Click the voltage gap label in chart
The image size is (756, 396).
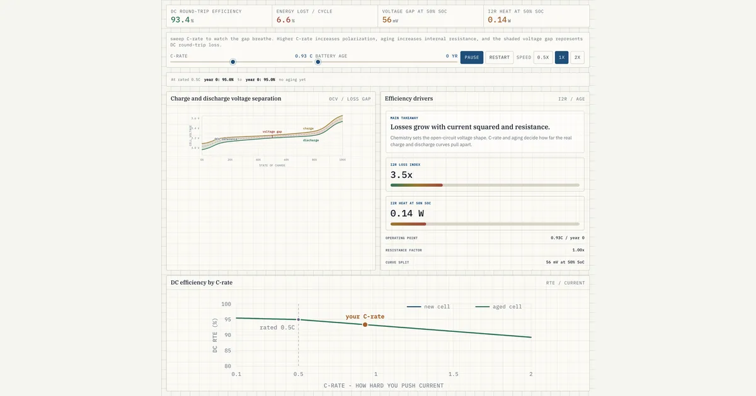272,131
